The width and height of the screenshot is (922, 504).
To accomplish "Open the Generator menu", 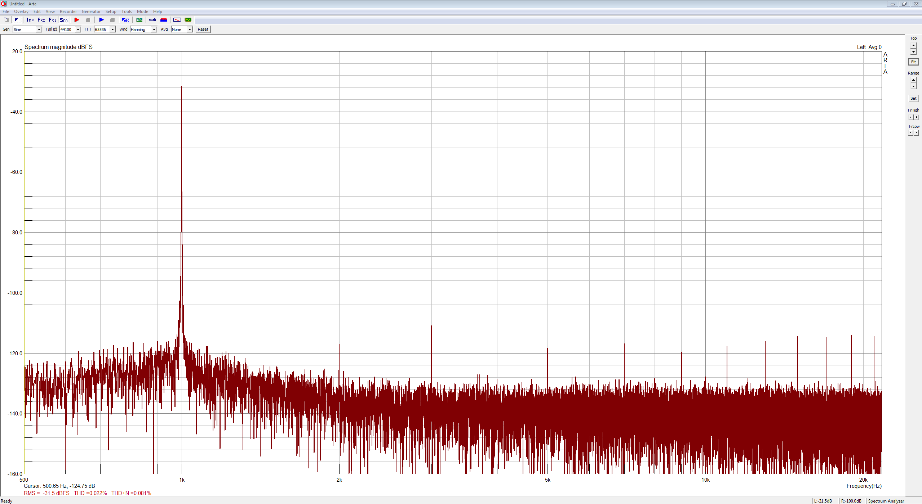I will click(91, 12).
